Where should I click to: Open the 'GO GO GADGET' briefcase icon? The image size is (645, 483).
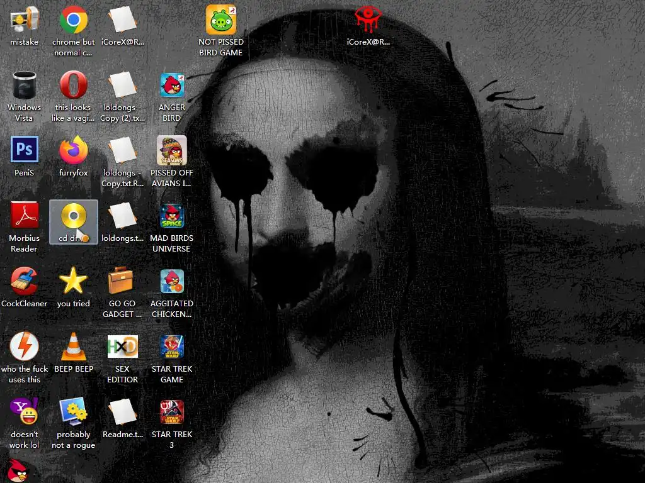pyautogui.click(x=121, y=280)
